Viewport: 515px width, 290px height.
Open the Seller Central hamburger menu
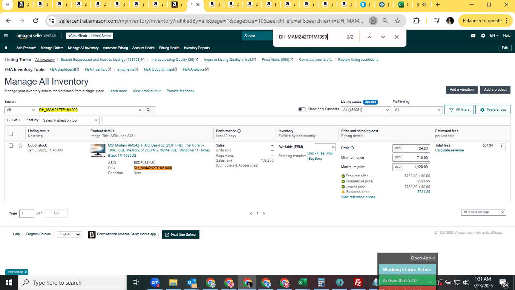tap(6, 36)
